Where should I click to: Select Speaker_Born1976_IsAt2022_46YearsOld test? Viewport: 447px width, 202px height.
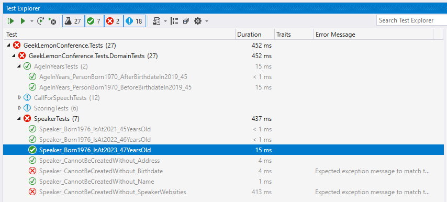[x=223, y=140]
